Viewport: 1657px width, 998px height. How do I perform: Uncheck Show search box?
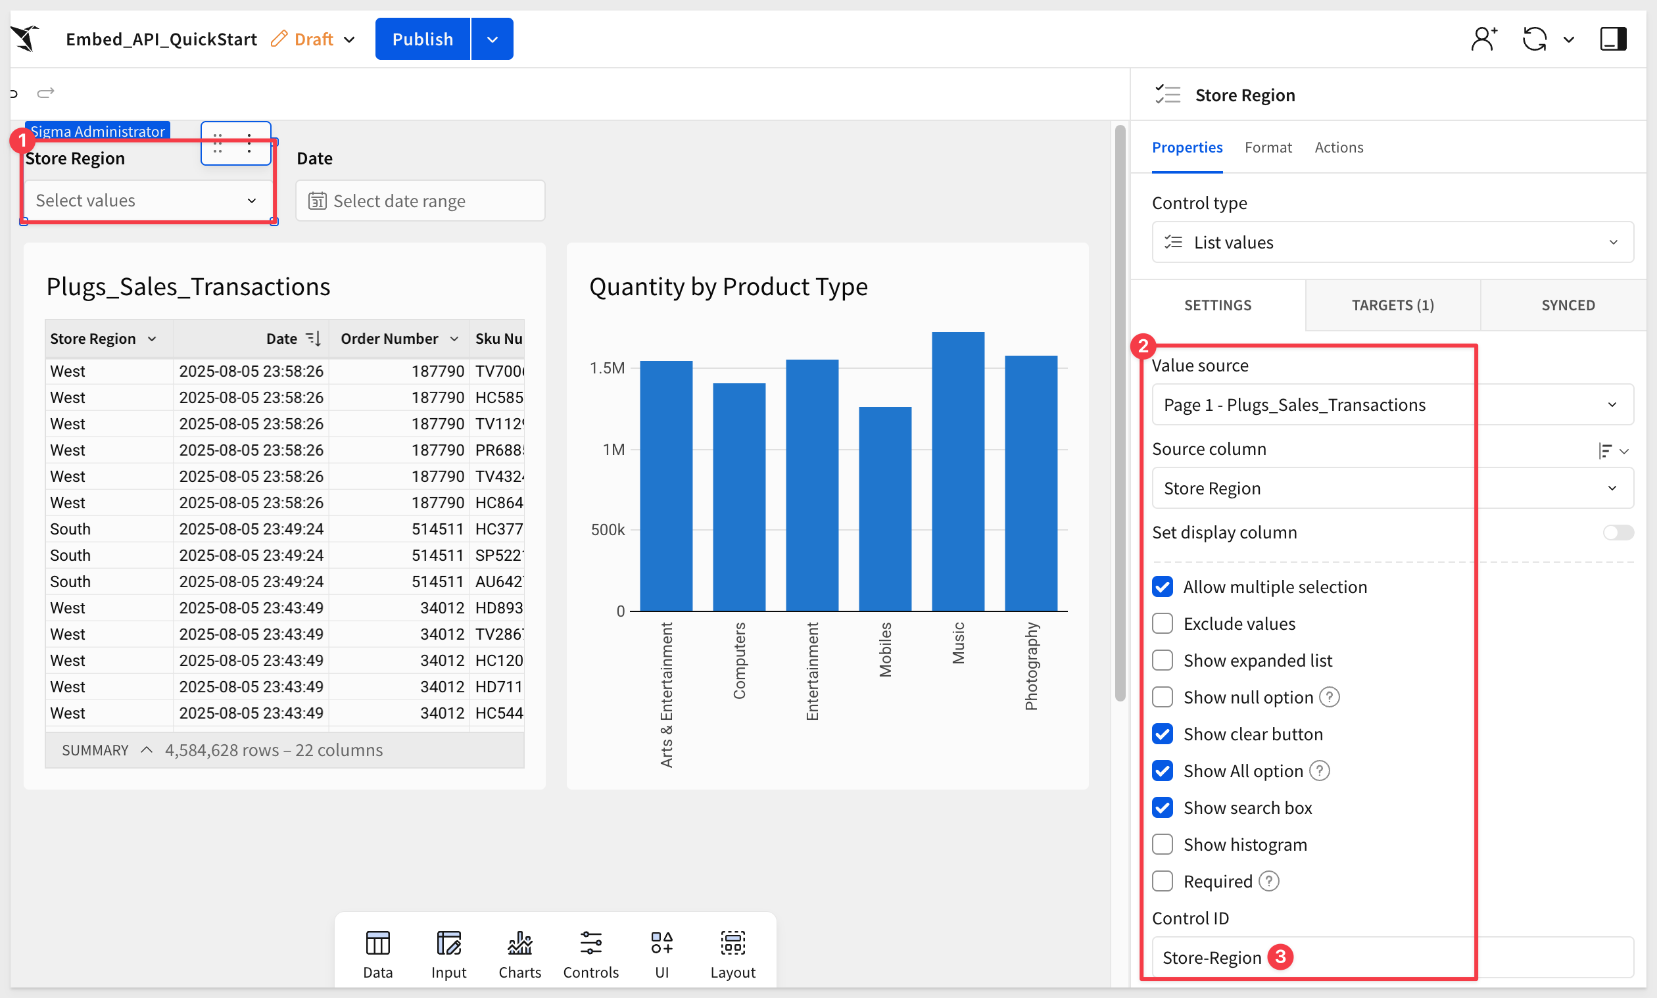(1162, 807)
